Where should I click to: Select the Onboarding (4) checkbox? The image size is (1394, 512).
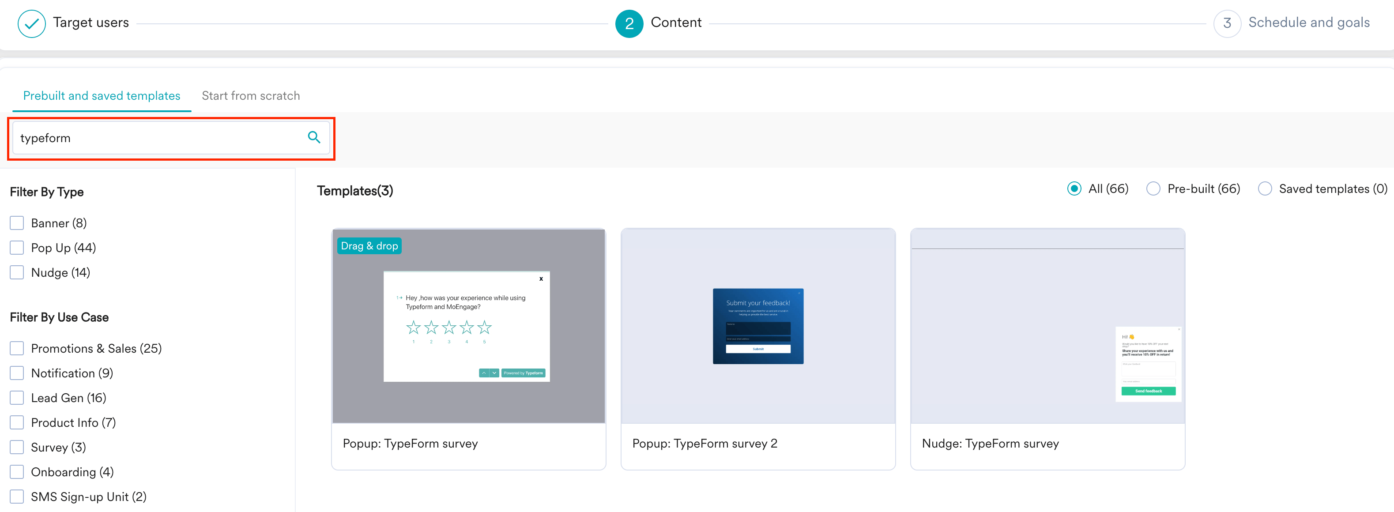tap(17, 472)
